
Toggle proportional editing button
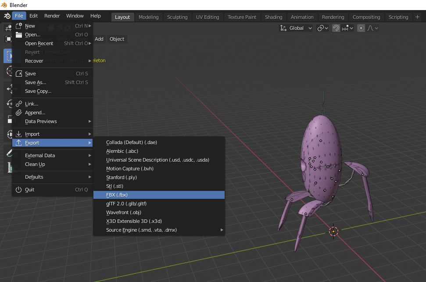(361, 28)
